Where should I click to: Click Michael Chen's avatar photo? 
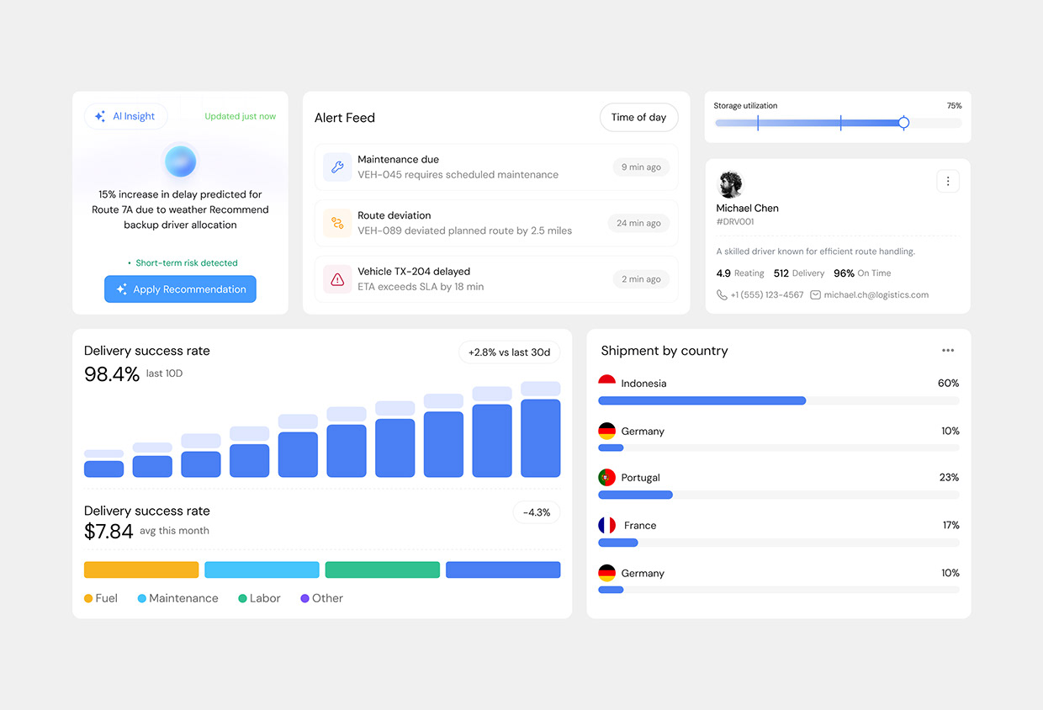(730, 184)
